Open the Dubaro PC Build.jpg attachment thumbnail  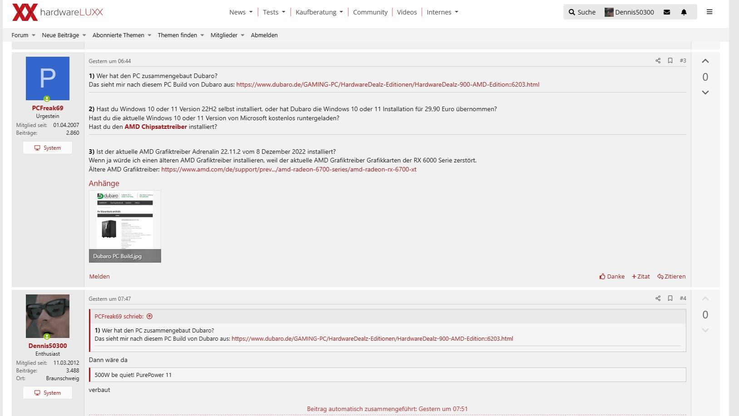coord(125,226)
